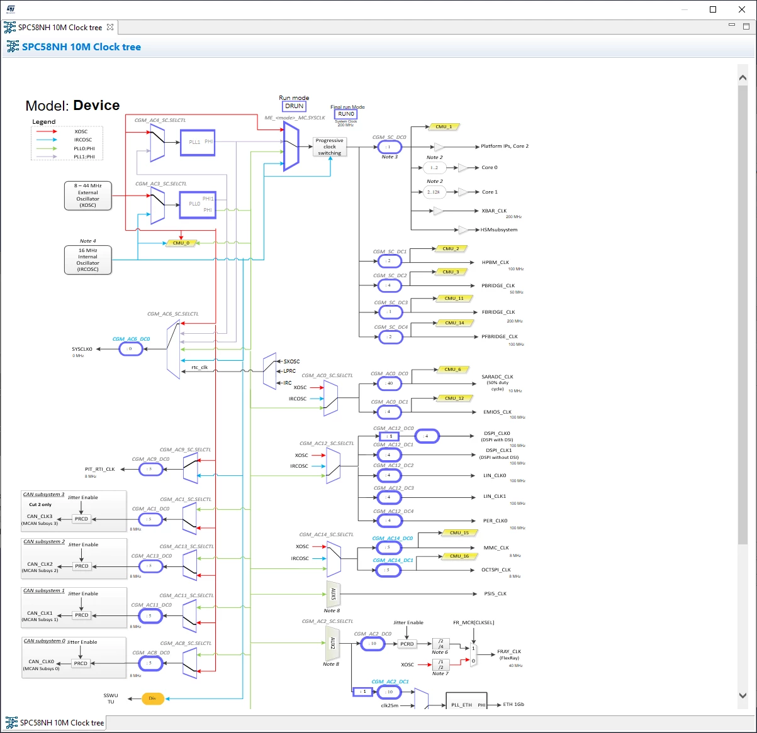The height and width of the screenshot is (733, 757).
Task: Select the CGM_AC6_SC.SELCTL multiplexer for SYSCLK0
Action: coord(173,349)
